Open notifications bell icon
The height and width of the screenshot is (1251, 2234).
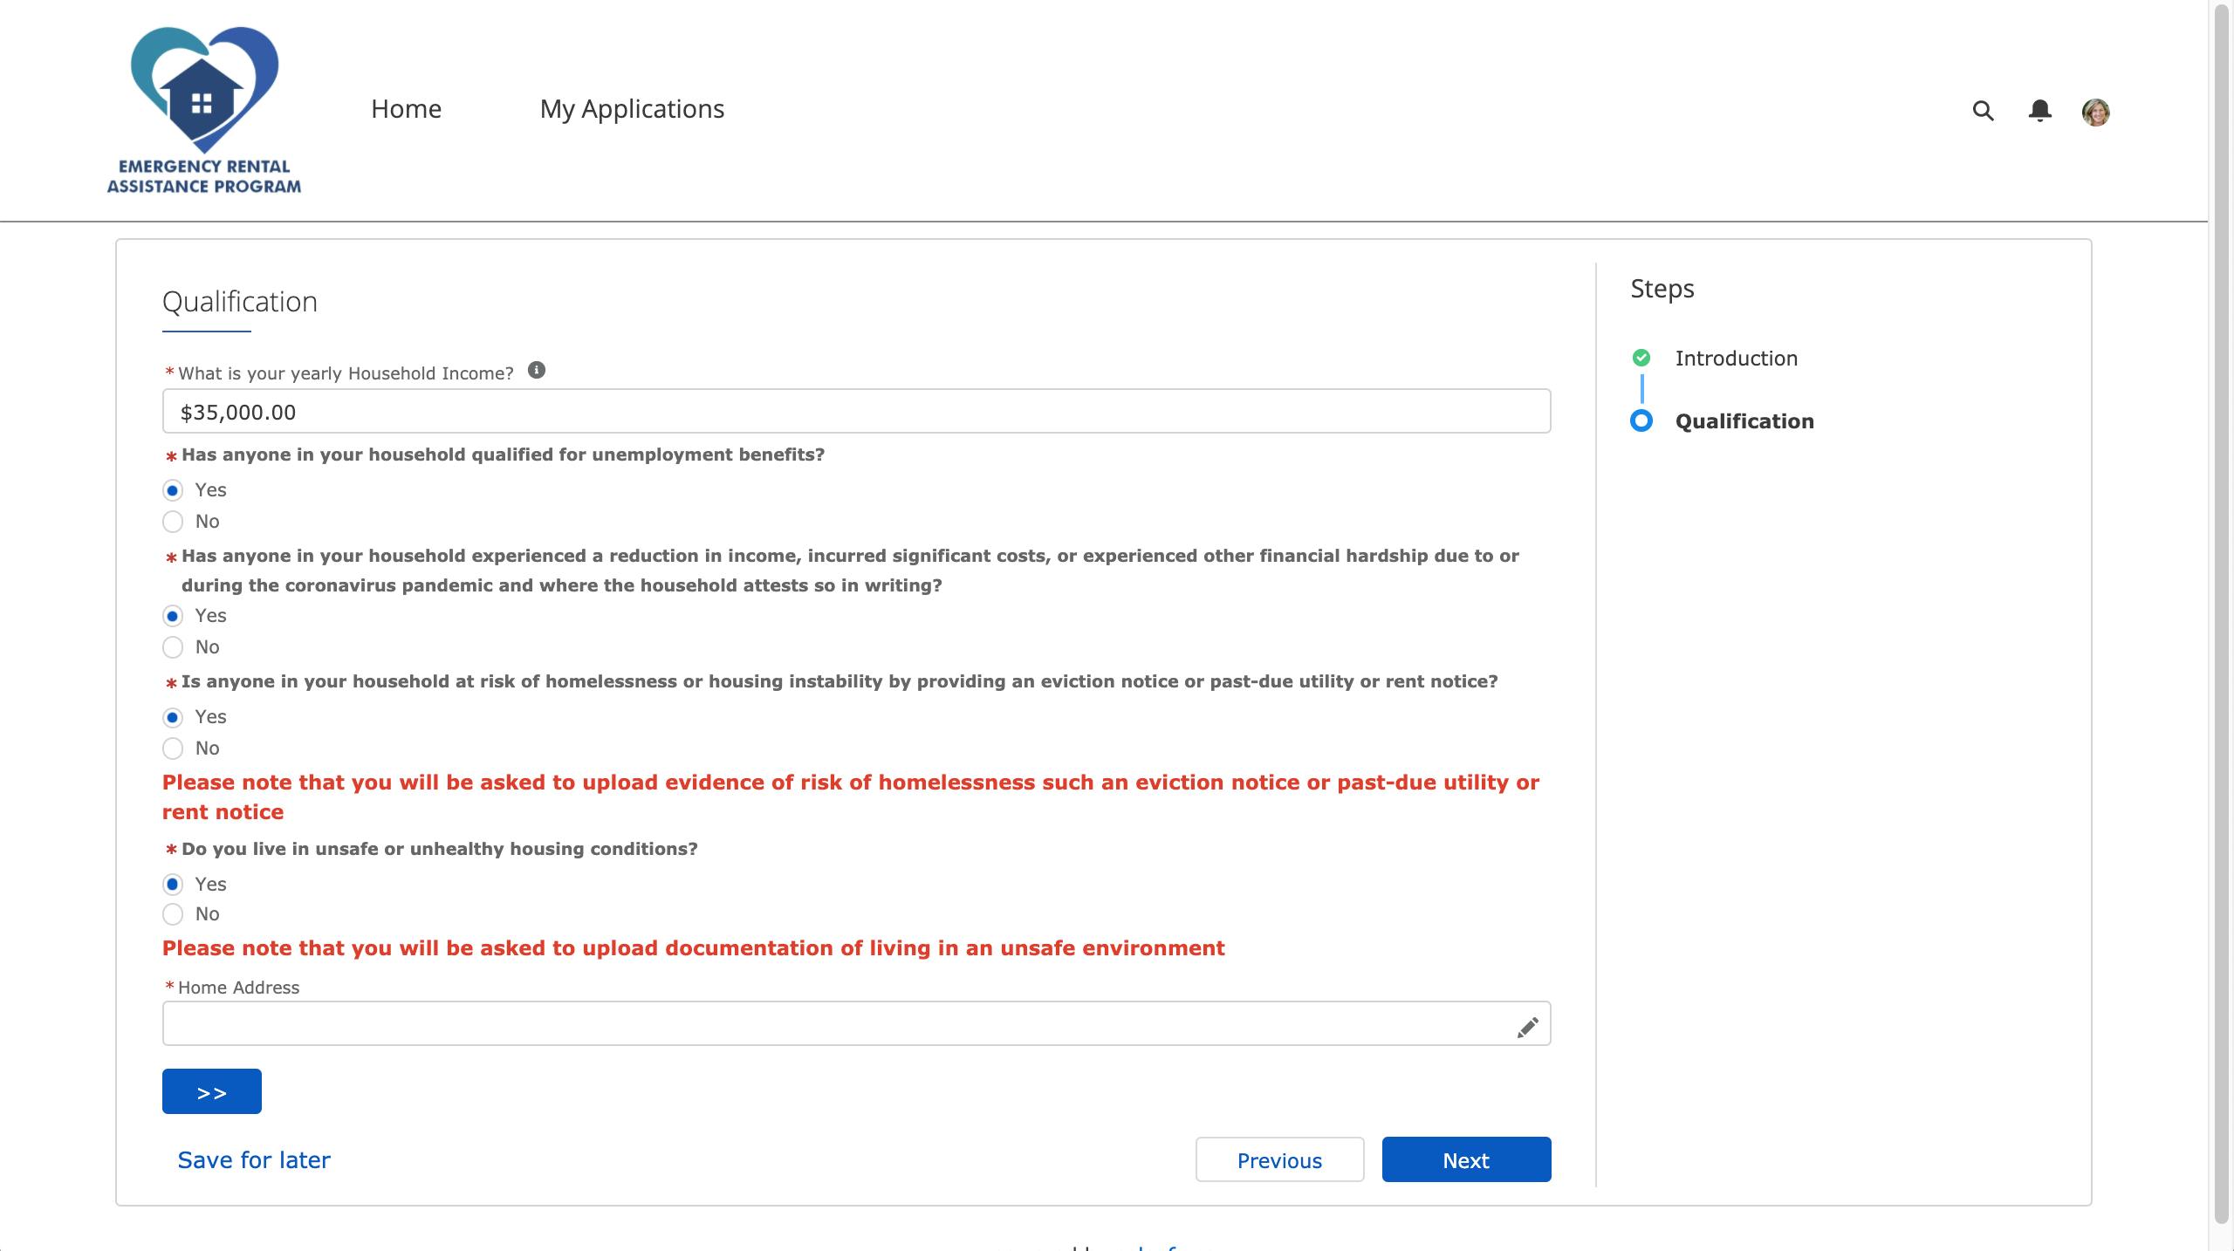tap(2039, 111)
